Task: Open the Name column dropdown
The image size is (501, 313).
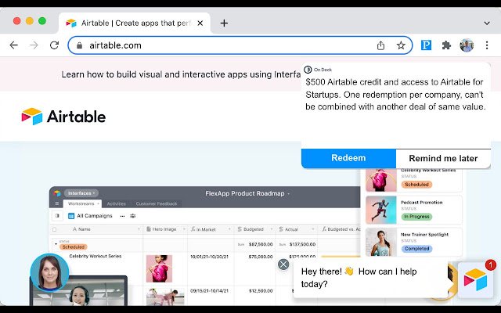Action: point(139,229)
